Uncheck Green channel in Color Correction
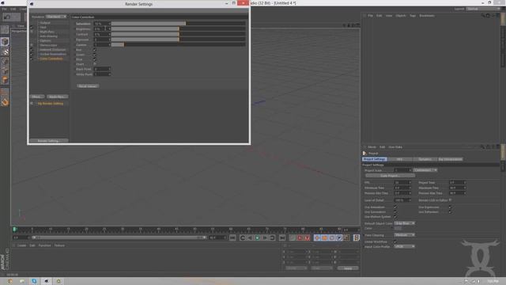The width and height of the screenshot is (506, 285). (95, 55)
